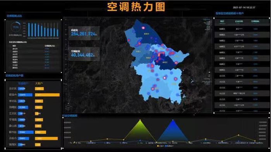Open the 行业空调能耗 panel heading

point(70,116)
